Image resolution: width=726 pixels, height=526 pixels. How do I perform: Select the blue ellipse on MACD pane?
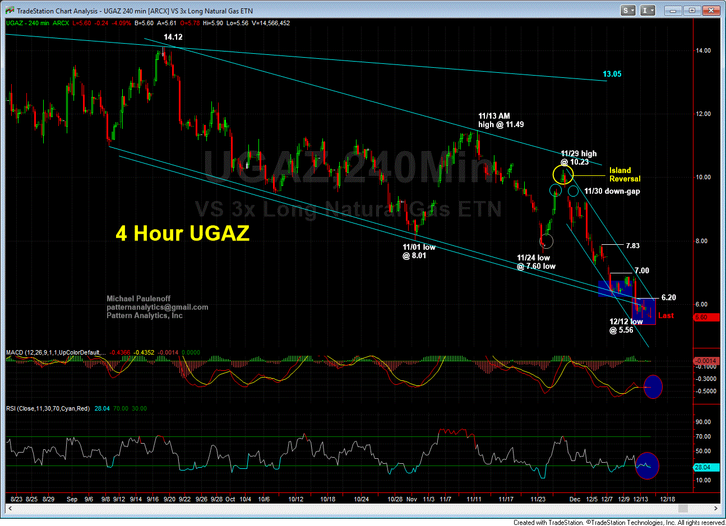point(653,387)
